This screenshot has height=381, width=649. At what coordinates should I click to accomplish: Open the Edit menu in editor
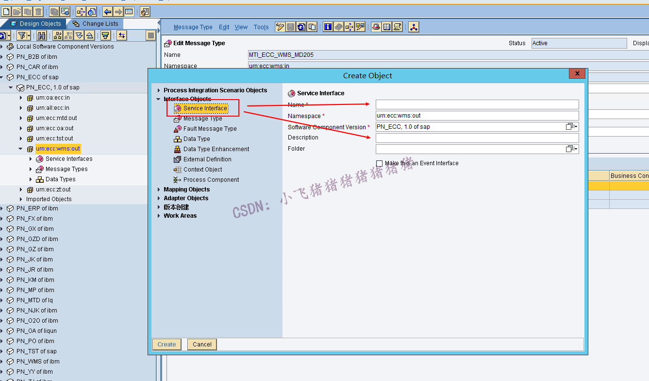224,27
